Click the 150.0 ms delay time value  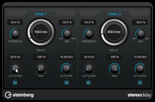(41, 32)
